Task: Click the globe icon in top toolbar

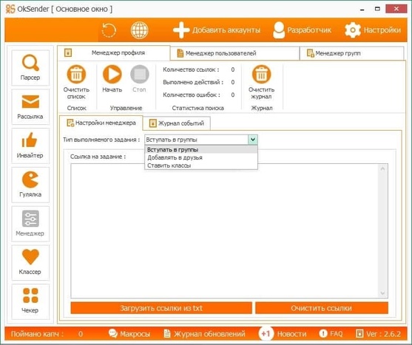Action: 139,30
